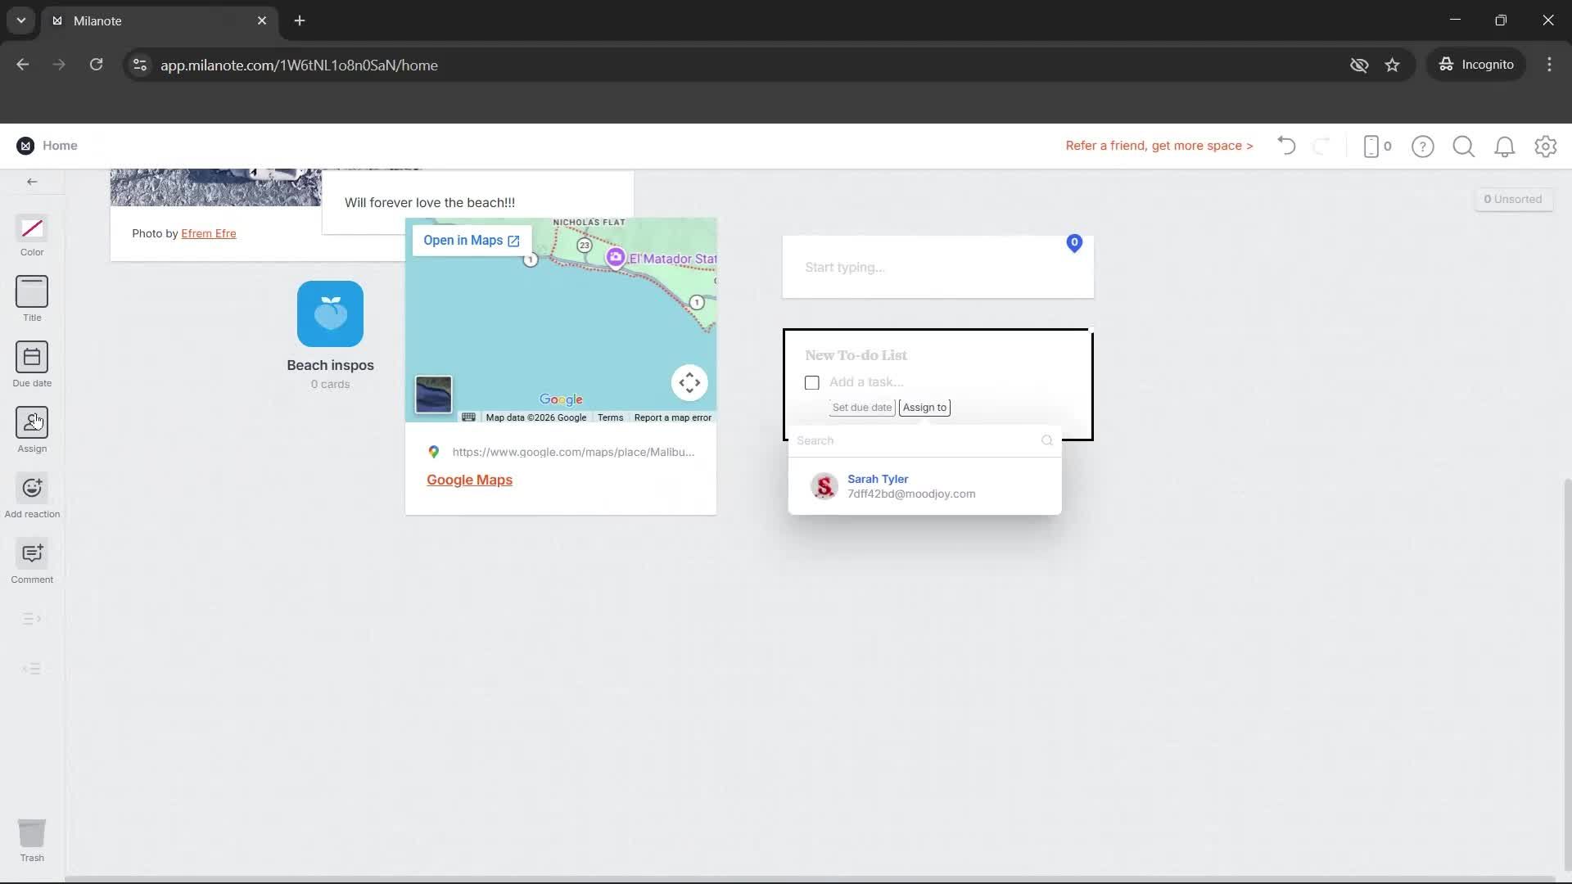The width and height of the screenshot is (1572, 884).
Task: Open the browser tab search chevron
Action: click(x=20, y=20)
